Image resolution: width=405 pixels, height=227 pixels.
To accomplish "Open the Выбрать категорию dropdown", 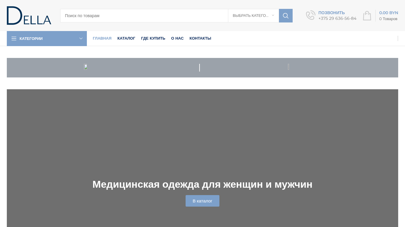I will point(253,16).
